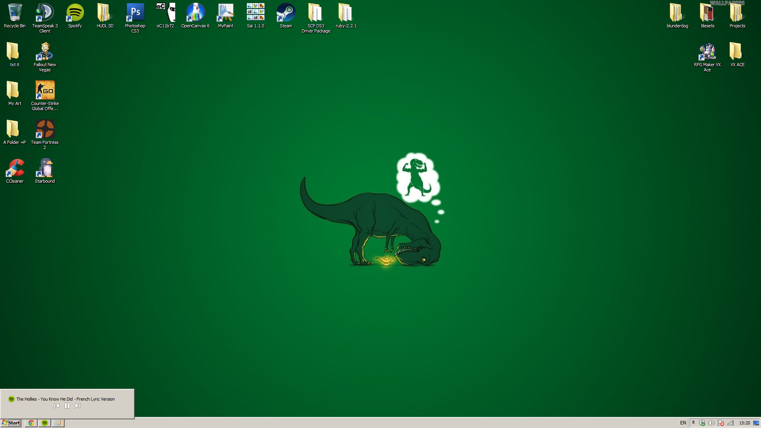This screenshot has height=428, width=761.
Task: Pause the playing Hollies track
Action: [67, 406]
